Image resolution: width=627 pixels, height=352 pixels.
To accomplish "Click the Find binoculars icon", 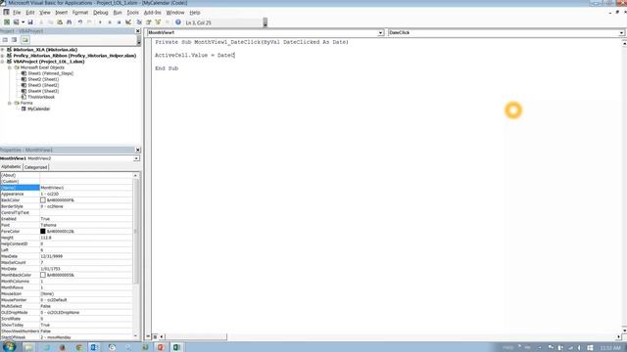I will (69, 22).
